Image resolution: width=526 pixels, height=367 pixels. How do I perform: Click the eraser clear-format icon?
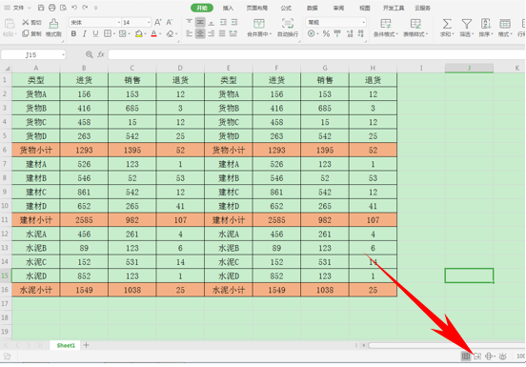(x=170, y=33)
